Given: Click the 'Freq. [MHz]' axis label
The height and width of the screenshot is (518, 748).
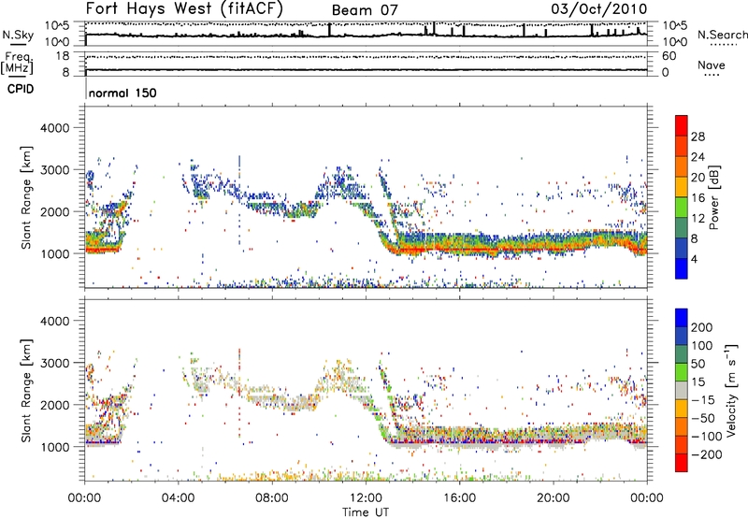Looking at the screenshot, I should click(x=17, y=64).
